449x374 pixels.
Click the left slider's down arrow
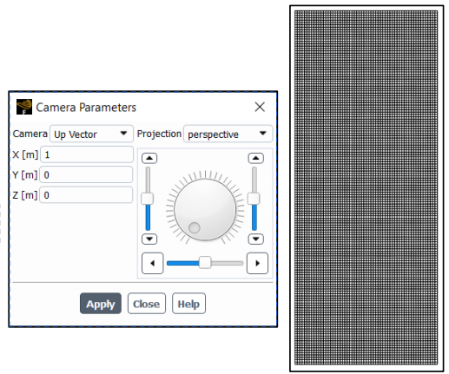[x=149, y=239]
